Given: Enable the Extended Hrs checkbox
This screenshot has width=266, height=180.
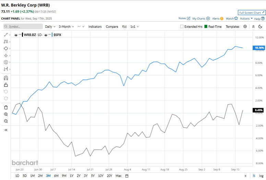Looking at the screenshot, I should pos(182,26).
